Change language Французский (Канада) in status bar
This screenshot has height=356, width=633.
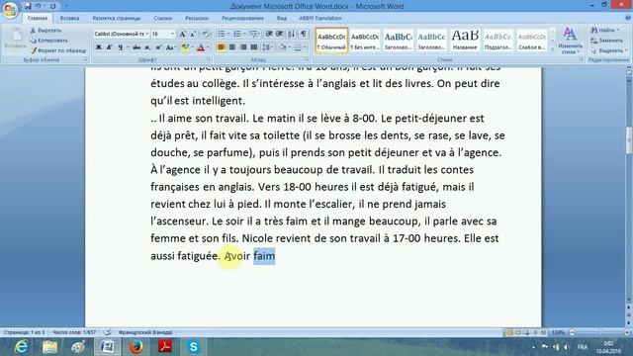pyautogui.click(x=145, y=332)
